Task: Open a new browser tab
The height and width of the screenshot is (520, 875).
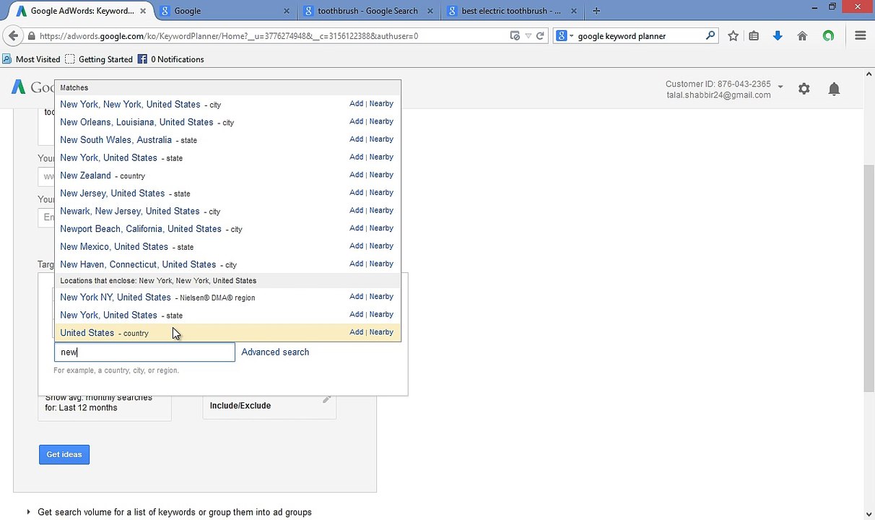Action: click(x=596, y=11)
